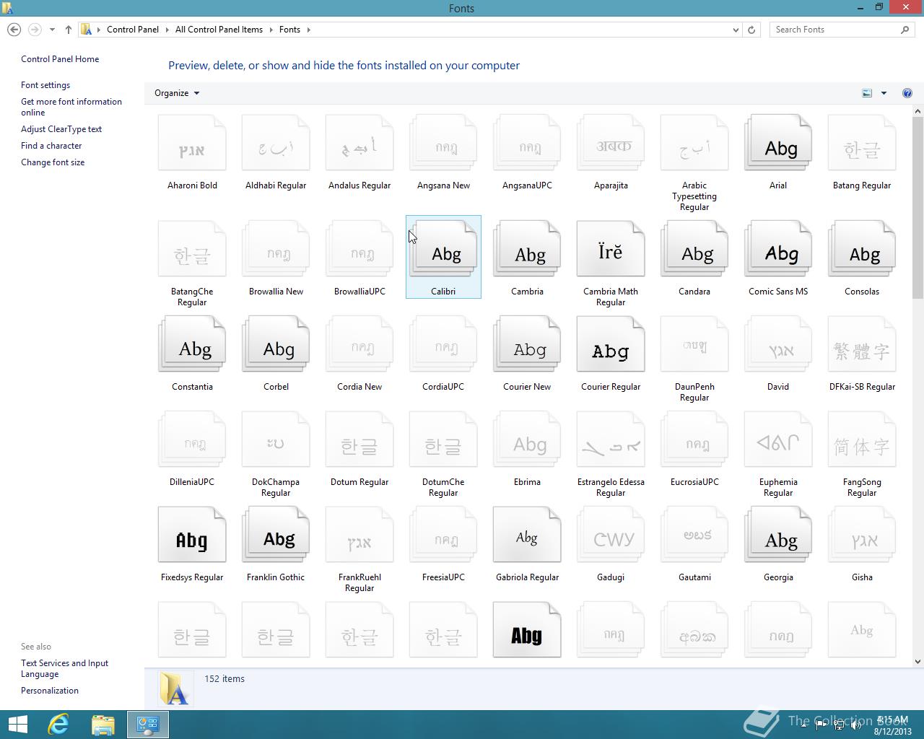The height and width of the screenshot is (739, 924).
Task: Select the Comic Sans MS font
Action: click(x=778, y=249)
